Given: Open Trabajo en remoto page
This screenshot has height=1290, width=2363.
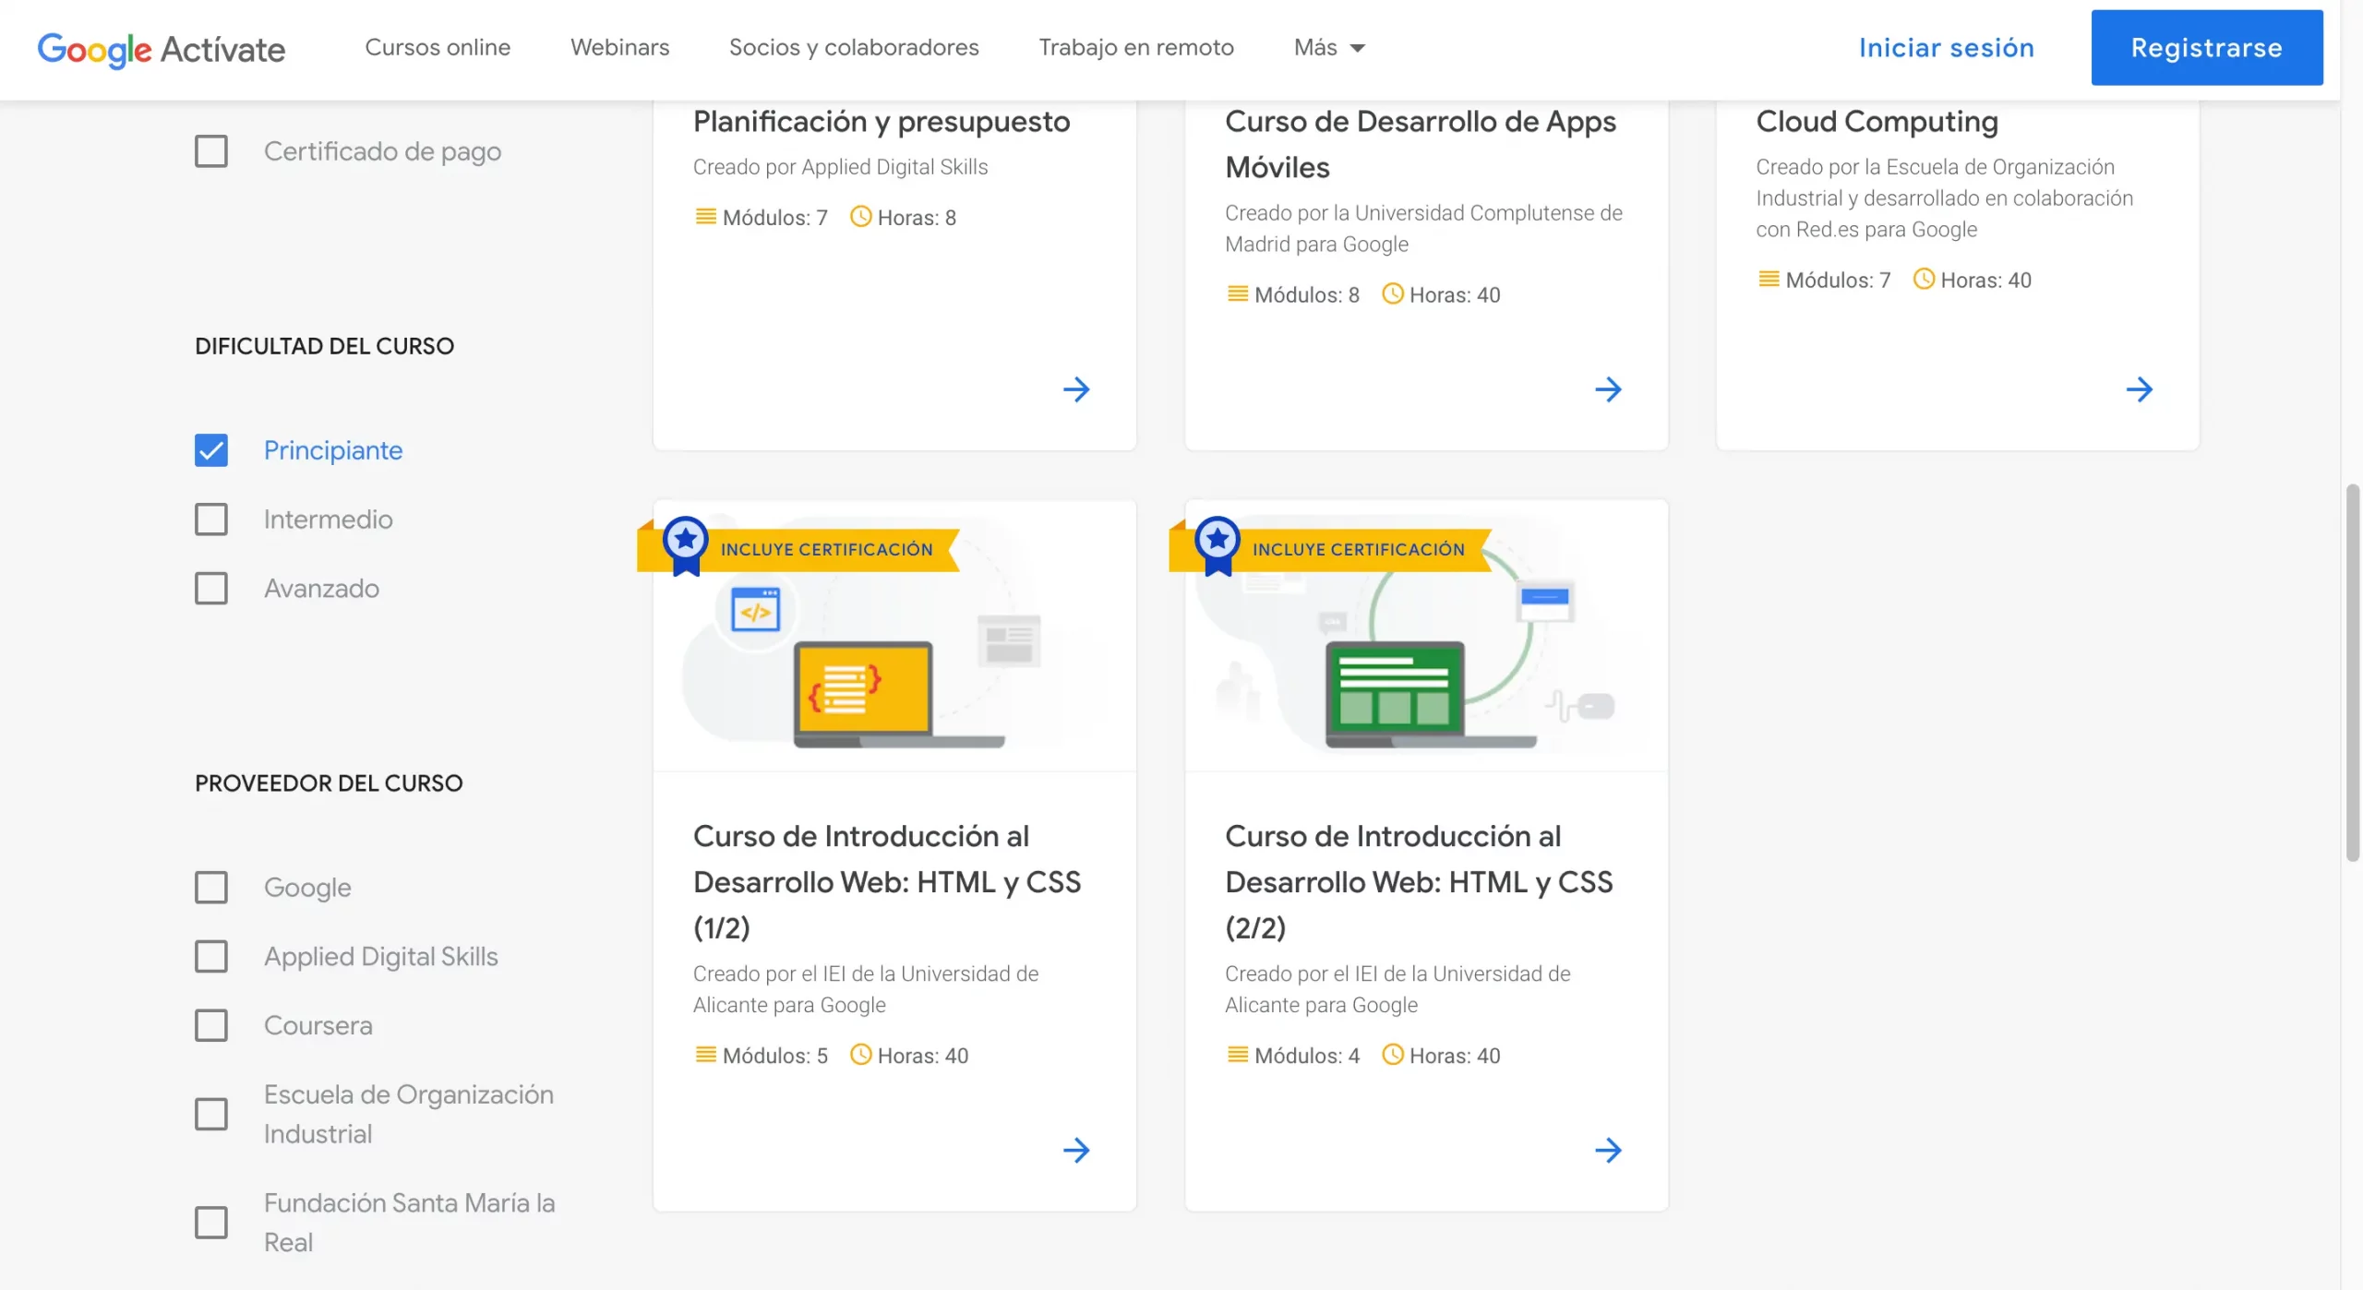Looking at the screenshot, I should coord(1136,47).
